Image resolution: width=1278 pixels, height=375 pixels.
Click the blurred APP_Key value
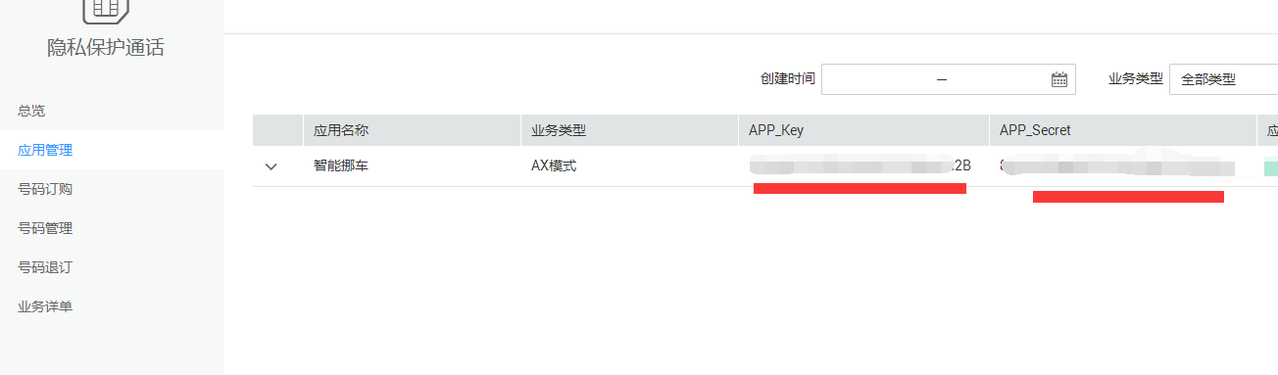tap(860, 165)
